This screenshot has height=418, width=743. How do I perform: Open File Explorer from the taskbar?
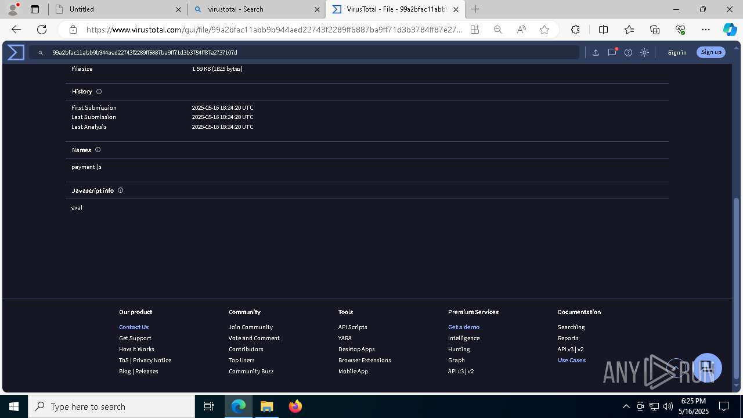click(x=266, y=406)
